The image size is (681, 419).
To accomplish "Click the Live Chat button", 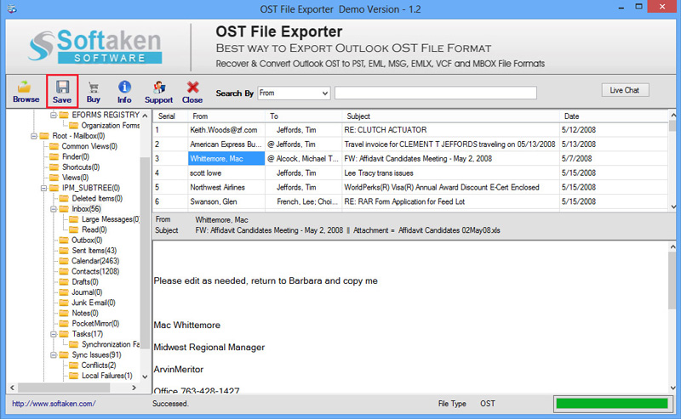I will coord(625,90).
